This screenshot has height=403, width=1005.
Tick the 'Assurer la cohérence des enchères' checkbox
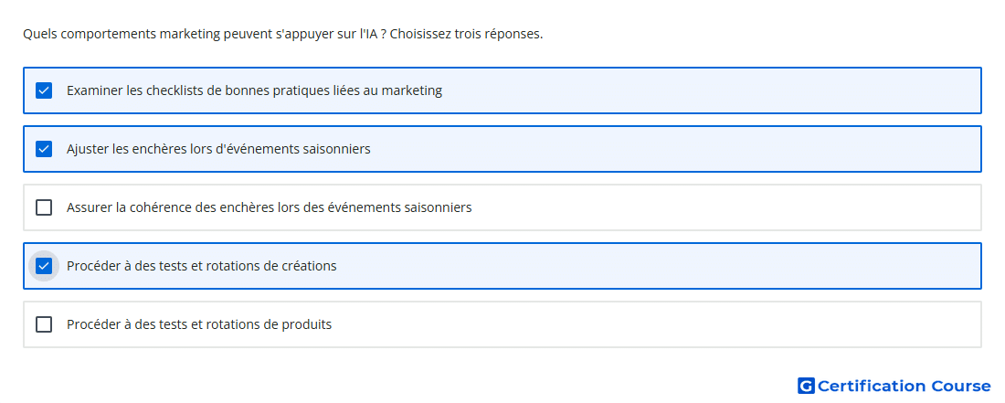[44, 207]
